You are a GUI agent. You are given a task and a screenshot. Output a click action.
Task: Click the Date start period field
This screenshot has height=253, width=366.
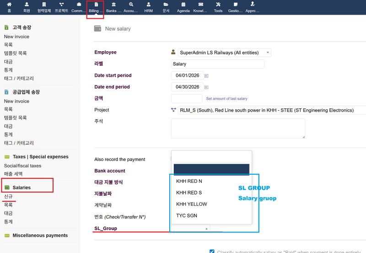[187, 75]
